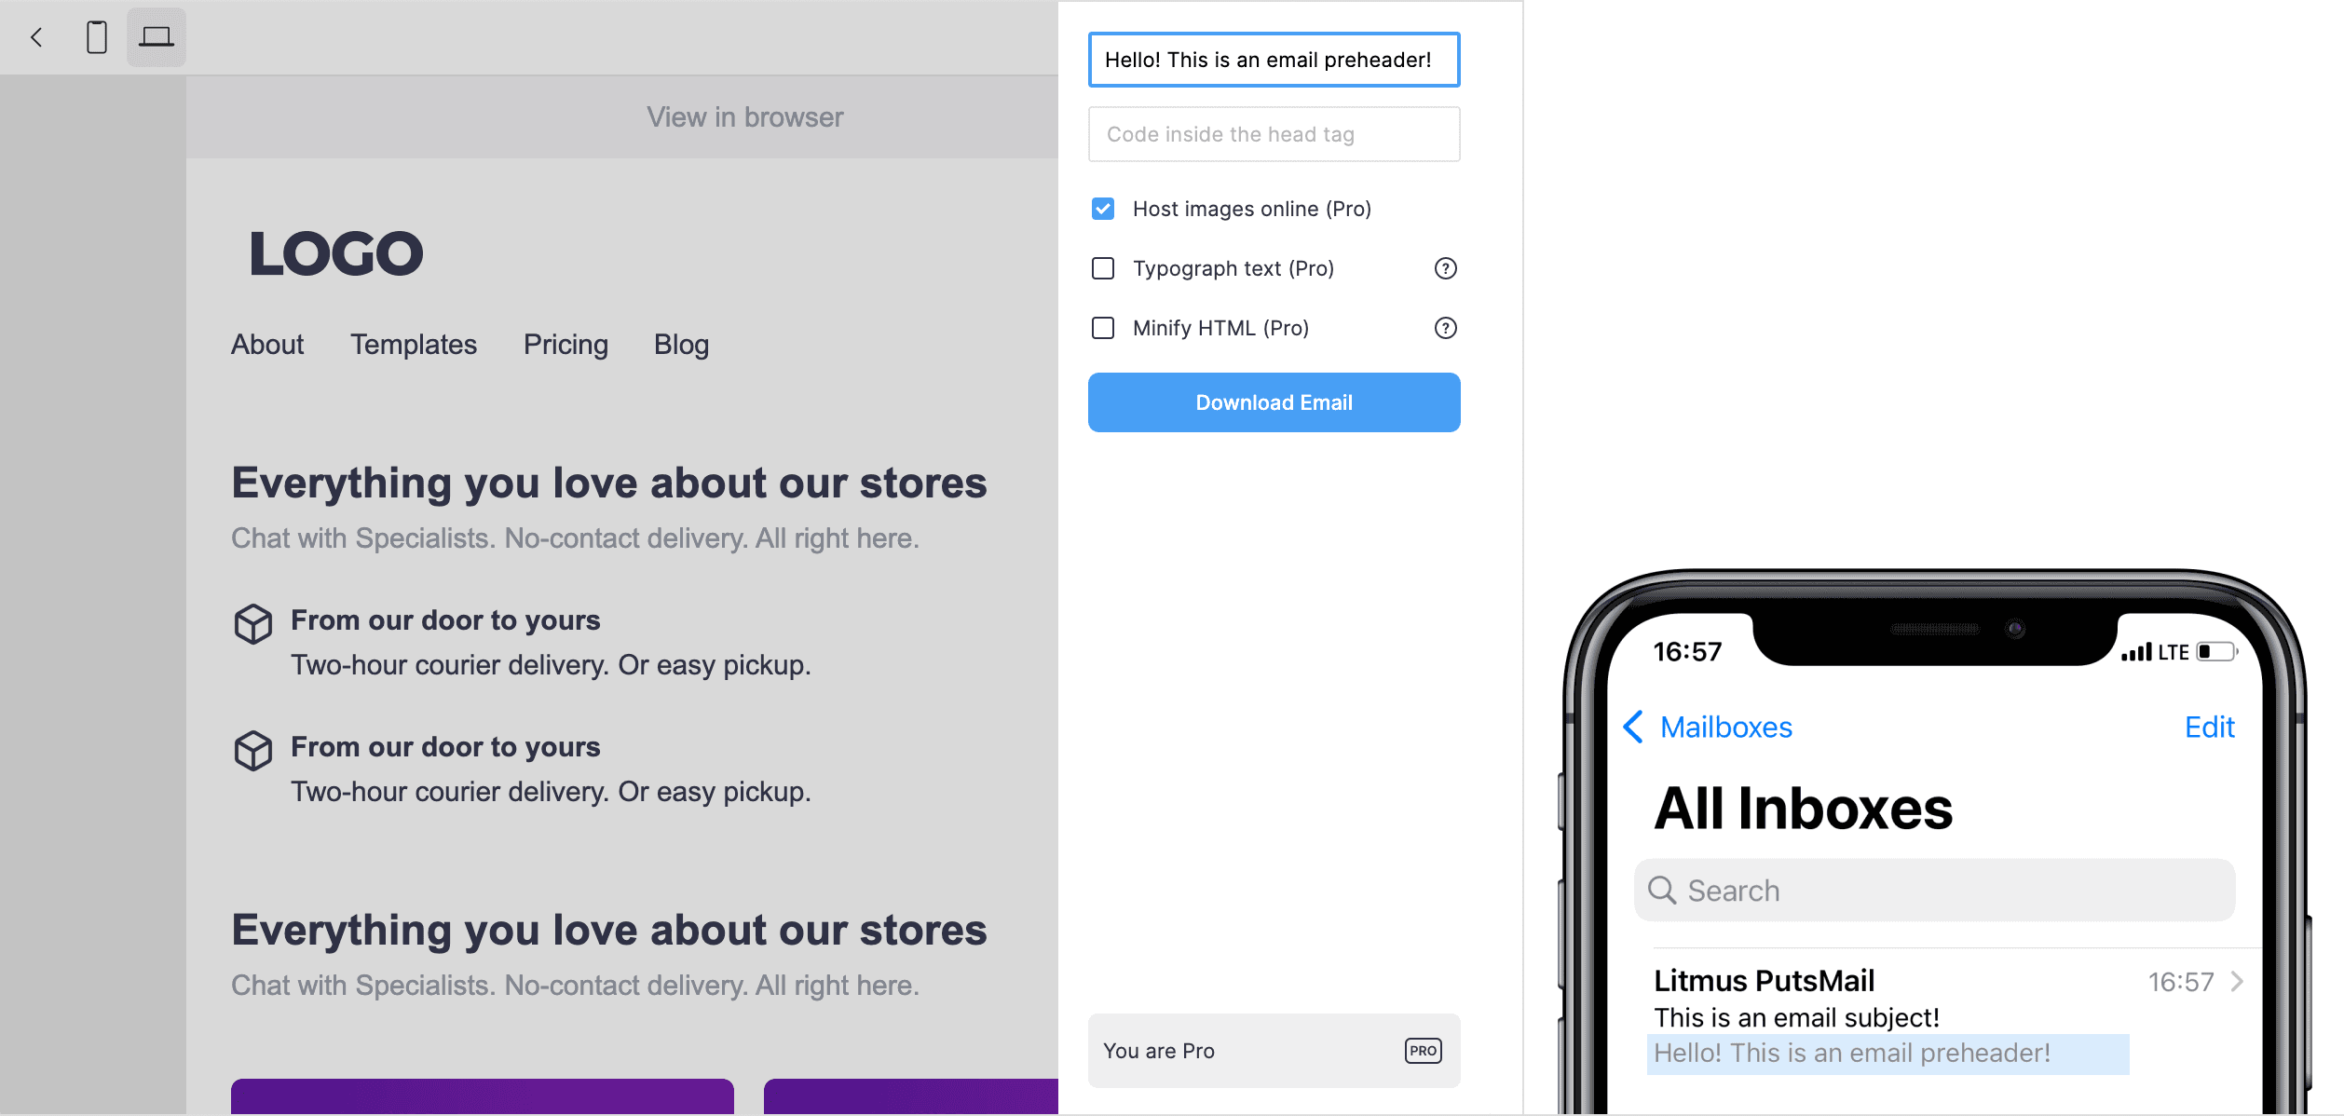Uncheck Host images online checkbox
Screen dimensions: 2344x1116
click(1103, 209)
